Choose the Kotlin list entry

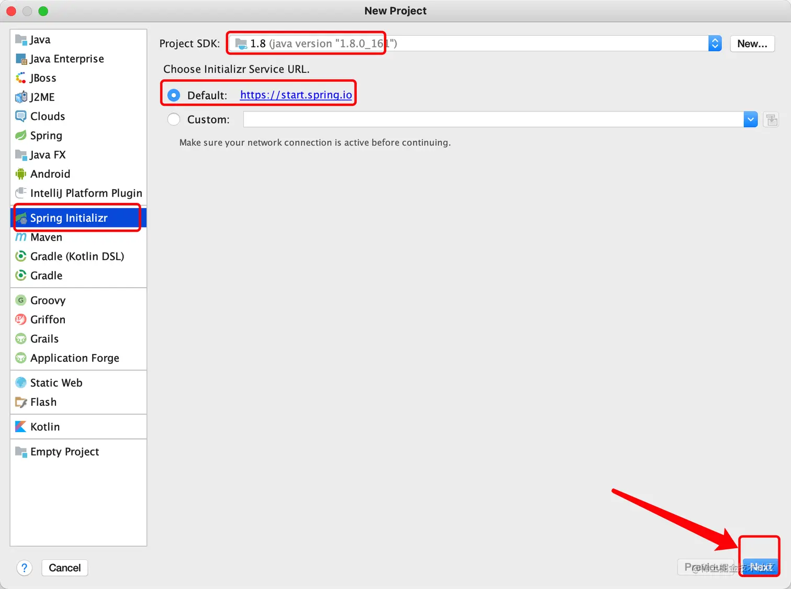coord(78,427)
